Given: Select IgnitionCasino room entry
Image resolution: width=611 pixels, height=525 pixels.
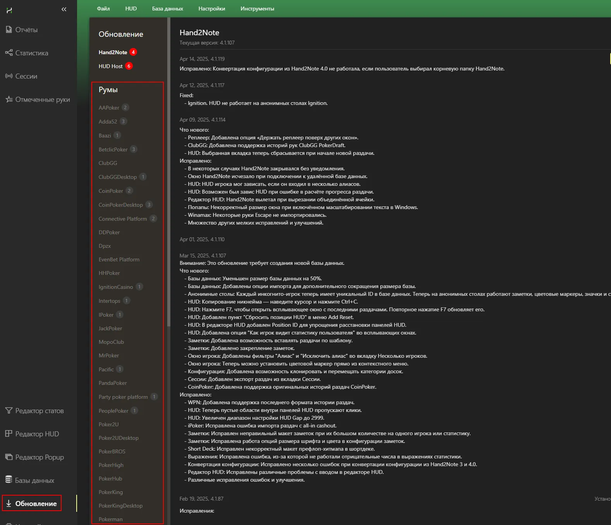Looking at the screenshot, I should (115, 287).
